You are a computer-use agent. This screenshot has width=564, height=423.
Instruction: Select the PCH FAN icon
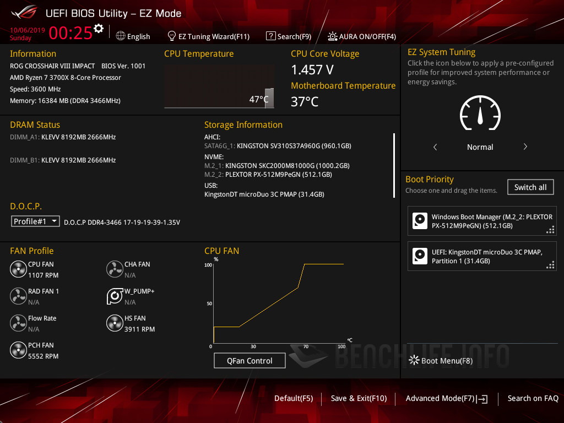coord(18,350)
